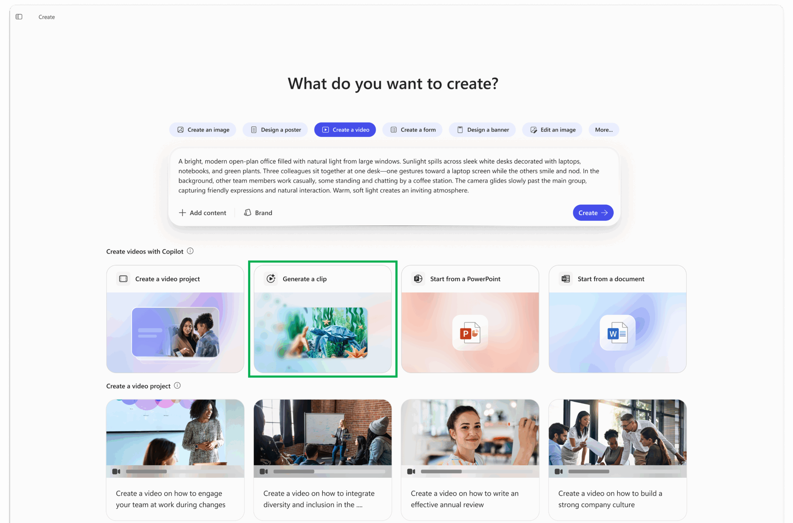Viewport: 793px width, 523px height.
Task: Click the film icon in Create a video project card
Action: coord(123,278)
